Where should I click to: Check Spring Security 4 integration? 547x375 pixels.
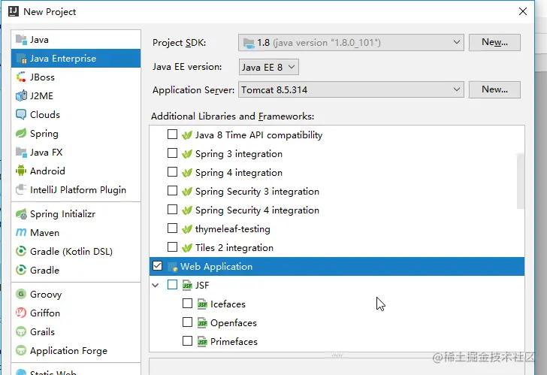(x=173, y=210)
